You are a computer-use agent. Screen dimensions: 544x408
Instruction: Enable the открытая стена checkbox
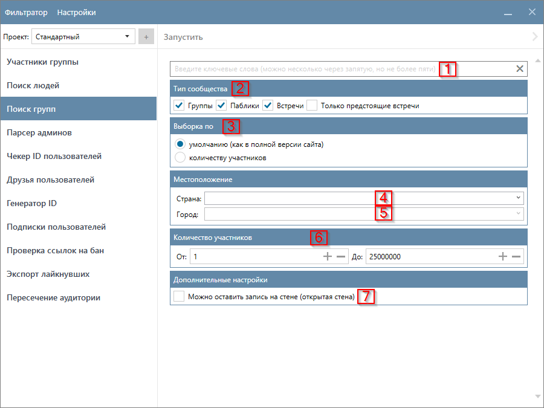point(179,297)
